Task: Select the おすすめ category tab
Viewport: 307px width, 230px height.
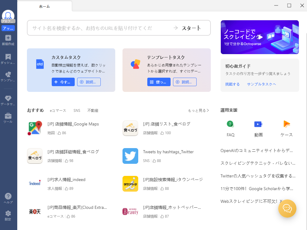Action: (x=35, y=110)
